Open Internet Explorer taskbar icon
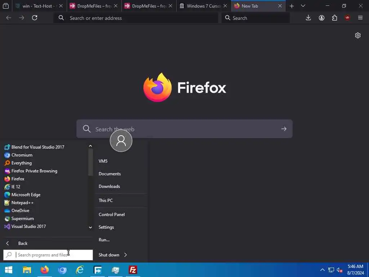This screenshot has height=277, width=369. coord(80,270)
